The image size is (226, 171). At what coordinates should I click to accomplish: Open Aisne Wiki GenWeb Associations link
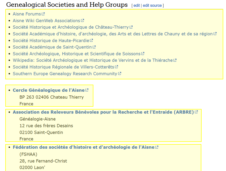click(46, 21)
